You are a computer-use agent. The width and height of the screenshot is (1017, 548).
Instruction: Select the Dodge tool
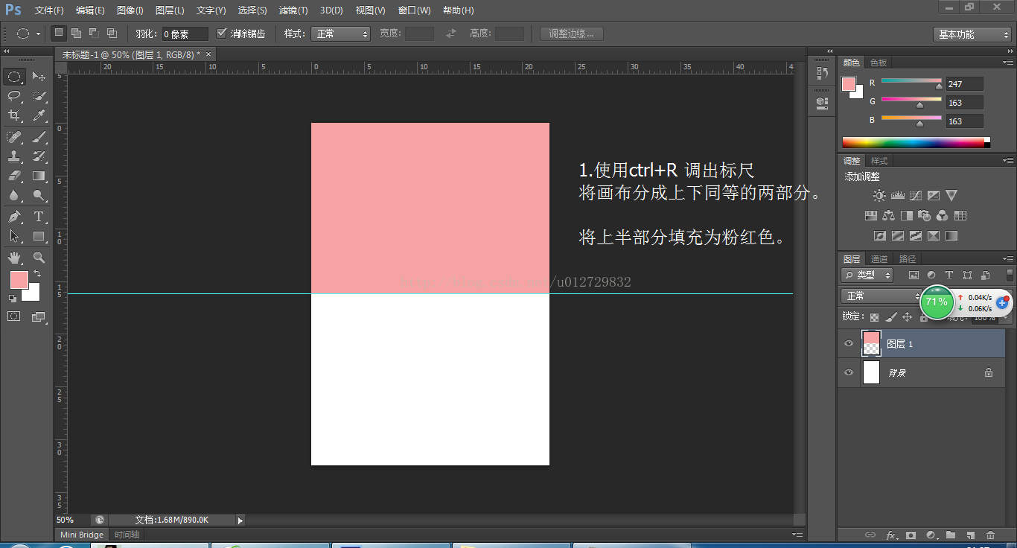click(39, 195)
